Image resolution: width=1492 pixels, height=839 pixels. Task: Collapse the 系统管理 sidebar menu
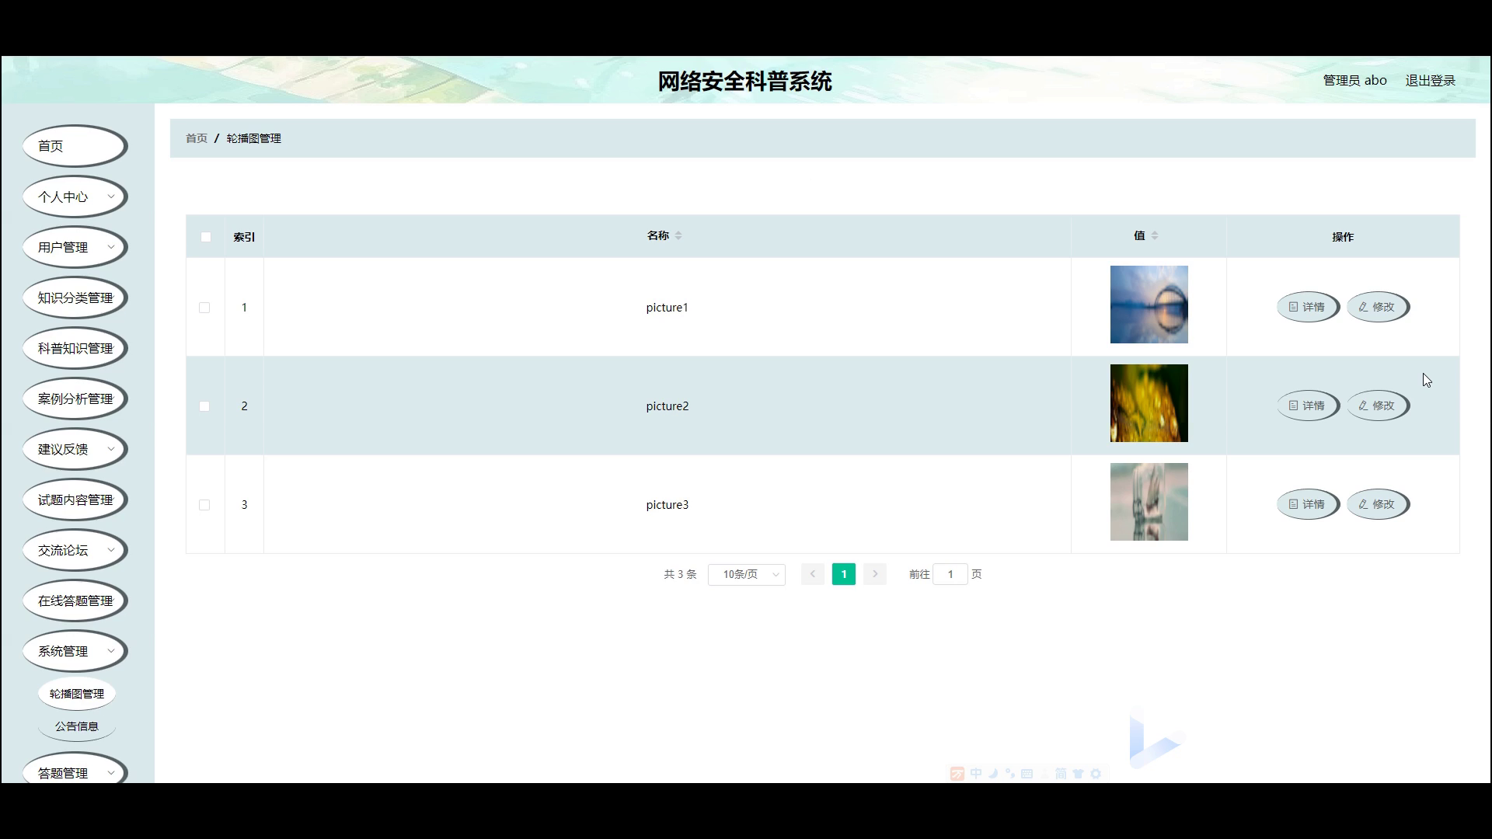[75, 651]
